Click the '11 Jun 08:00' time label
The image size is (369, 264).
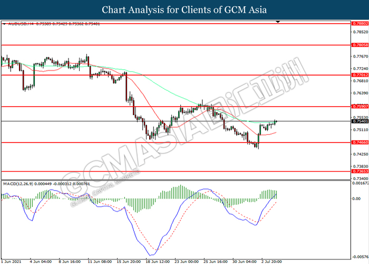pos(100,262)
